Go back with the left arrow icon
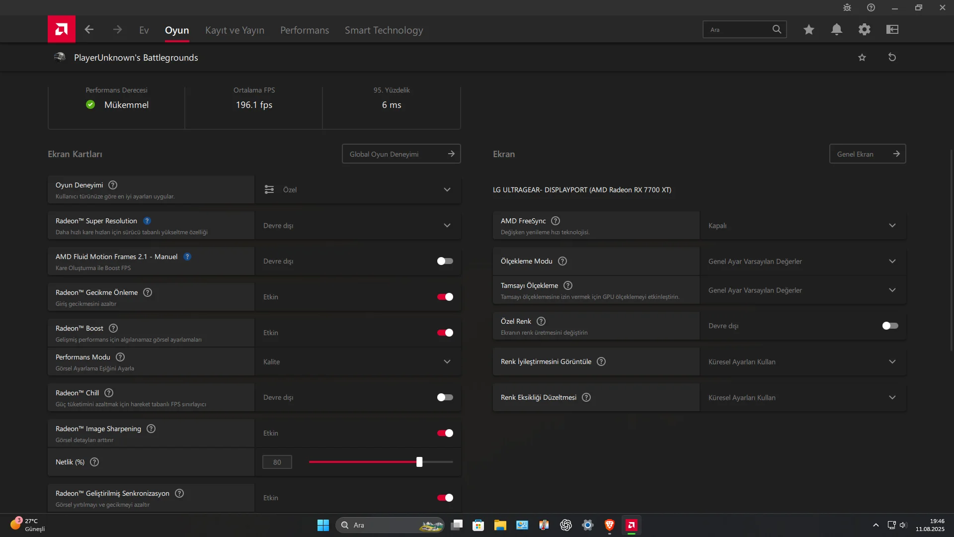Image resolution: width=954 pixels, height=537 pixels. (x=89, y=29)
